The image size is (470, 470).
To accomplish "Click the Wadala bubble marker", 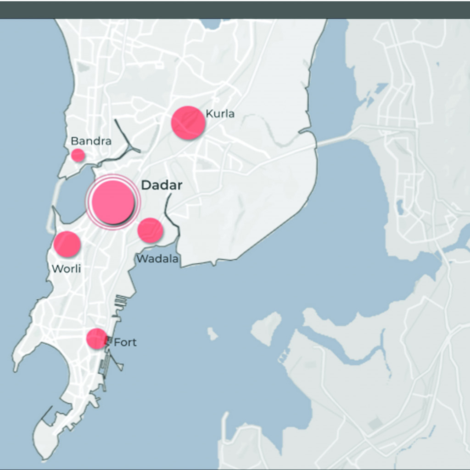I will click(150, 230).
